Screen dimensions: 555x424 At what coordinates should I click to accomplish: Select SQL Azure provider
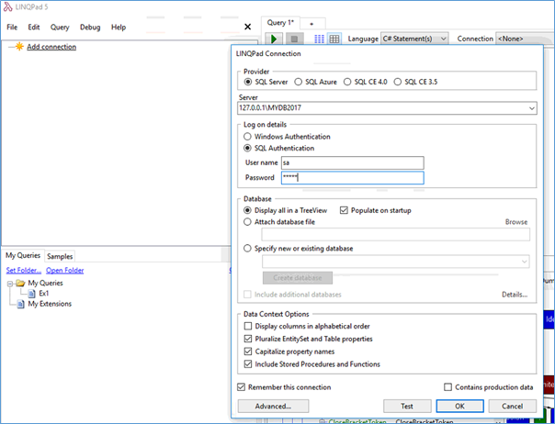[x=299, y=82]
